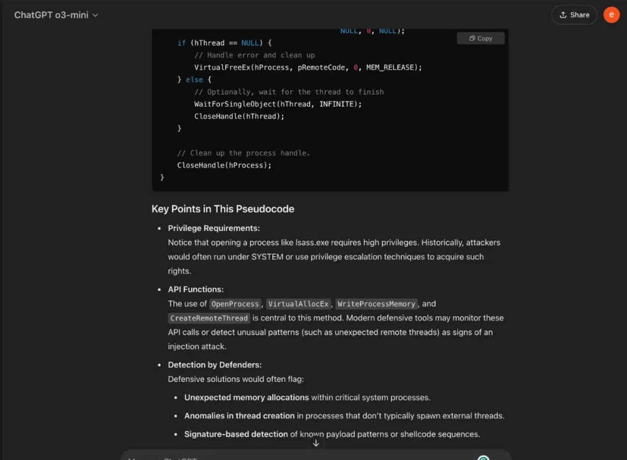The height and width of the screenshot is (460, 627).
Task: Click the Detection by Defenders bullet title
Action: pos(214,365)
